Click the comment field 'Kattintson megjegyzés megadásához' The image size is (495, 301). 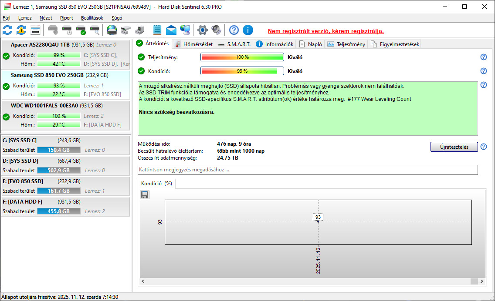[x=308, y=170]
